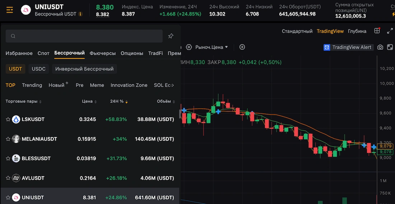Select the TOP category
Screen dimensions: 395x204
pyautogui.click(x=10, y=85)
